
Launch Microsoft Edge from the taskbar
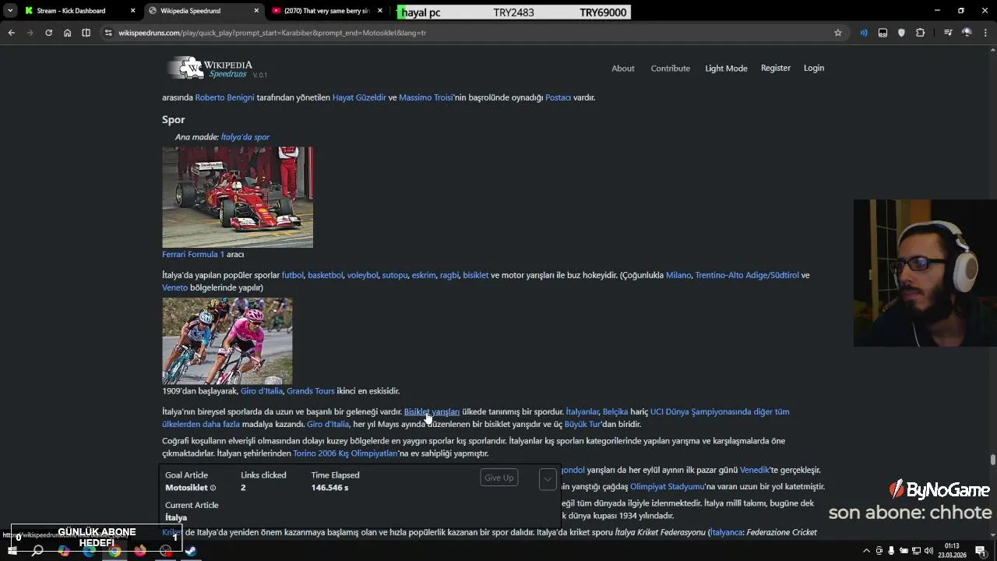89,551
